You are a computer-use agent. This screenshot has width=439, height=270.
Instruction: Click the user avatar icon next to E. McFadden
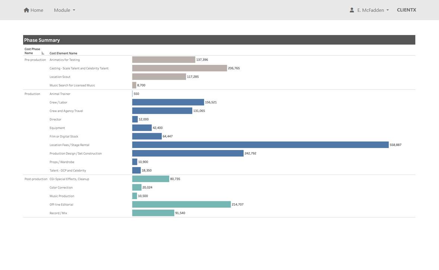pos(351,10)
